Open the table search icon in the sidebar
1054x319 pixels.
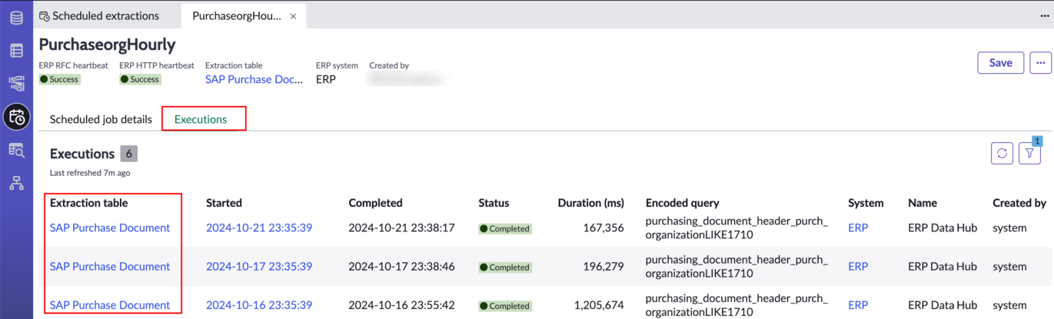(x=16, y=150)
